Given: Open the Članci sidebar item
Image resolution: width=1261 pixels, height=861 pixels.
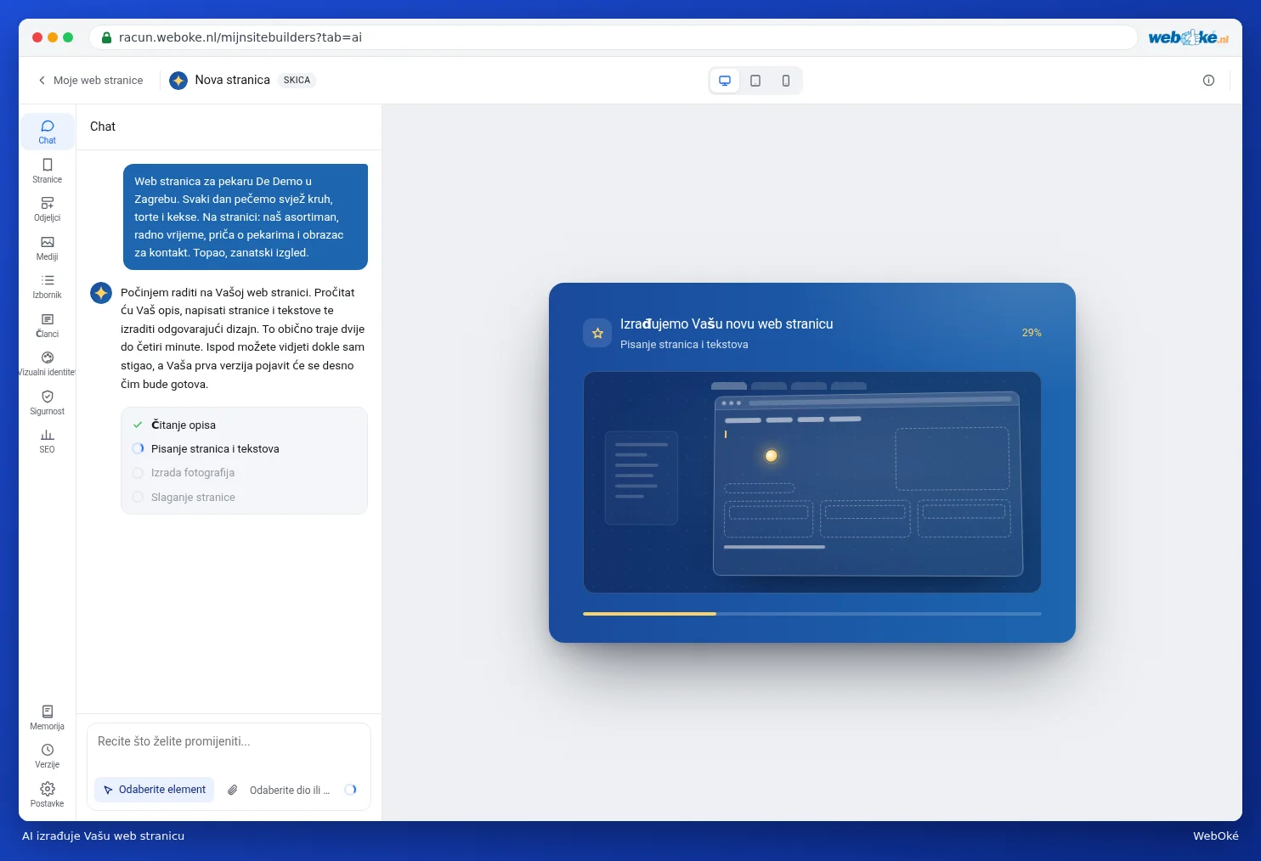Looking at the screenshot, I should coord(48,325).
